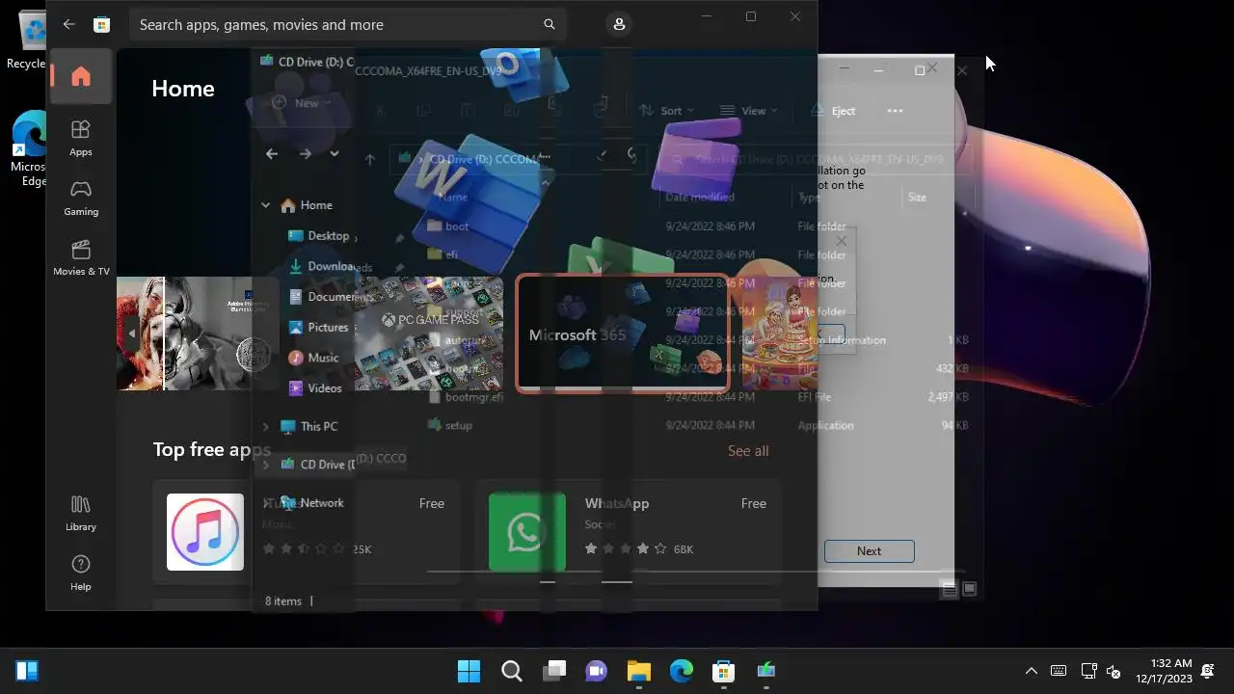
Task: Sort by Size column header
Action: 917,197
